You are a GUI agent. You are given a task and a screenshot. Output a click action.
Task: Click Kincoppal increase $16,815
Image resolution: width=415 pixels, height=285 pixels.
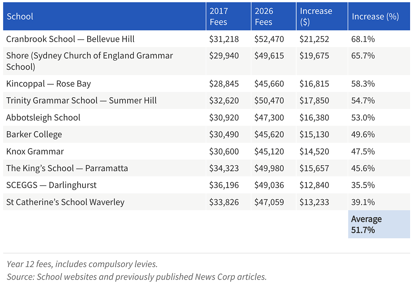(314, 84)
